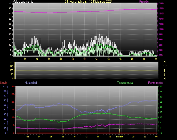Screen dimensions: 177x140
Task: Select the "14" hour label under wind speed graph
Action: tap(96, 59)
